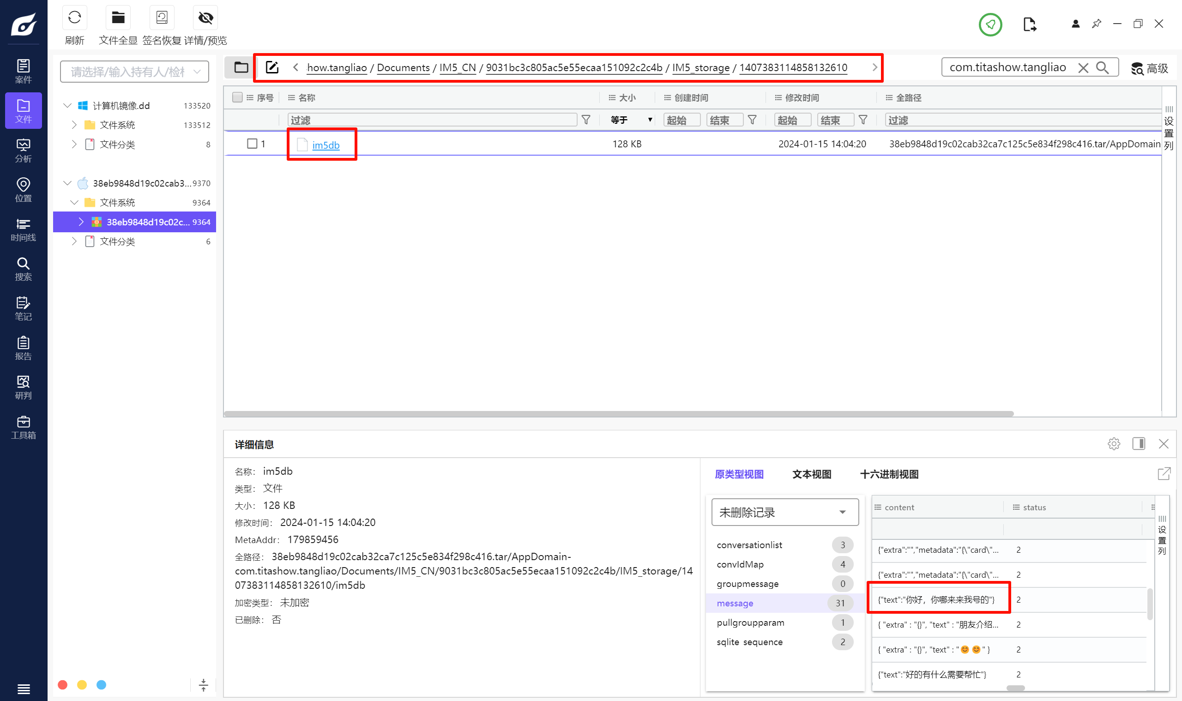Open the 报告 report sidebar section

tap(23, 348)
